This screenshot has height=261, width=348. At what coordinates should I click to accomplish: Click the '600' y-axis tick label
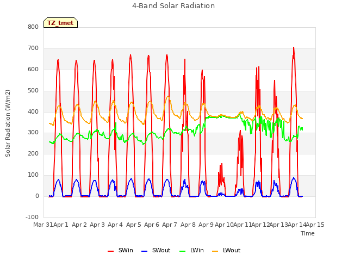tap(33, 69)
